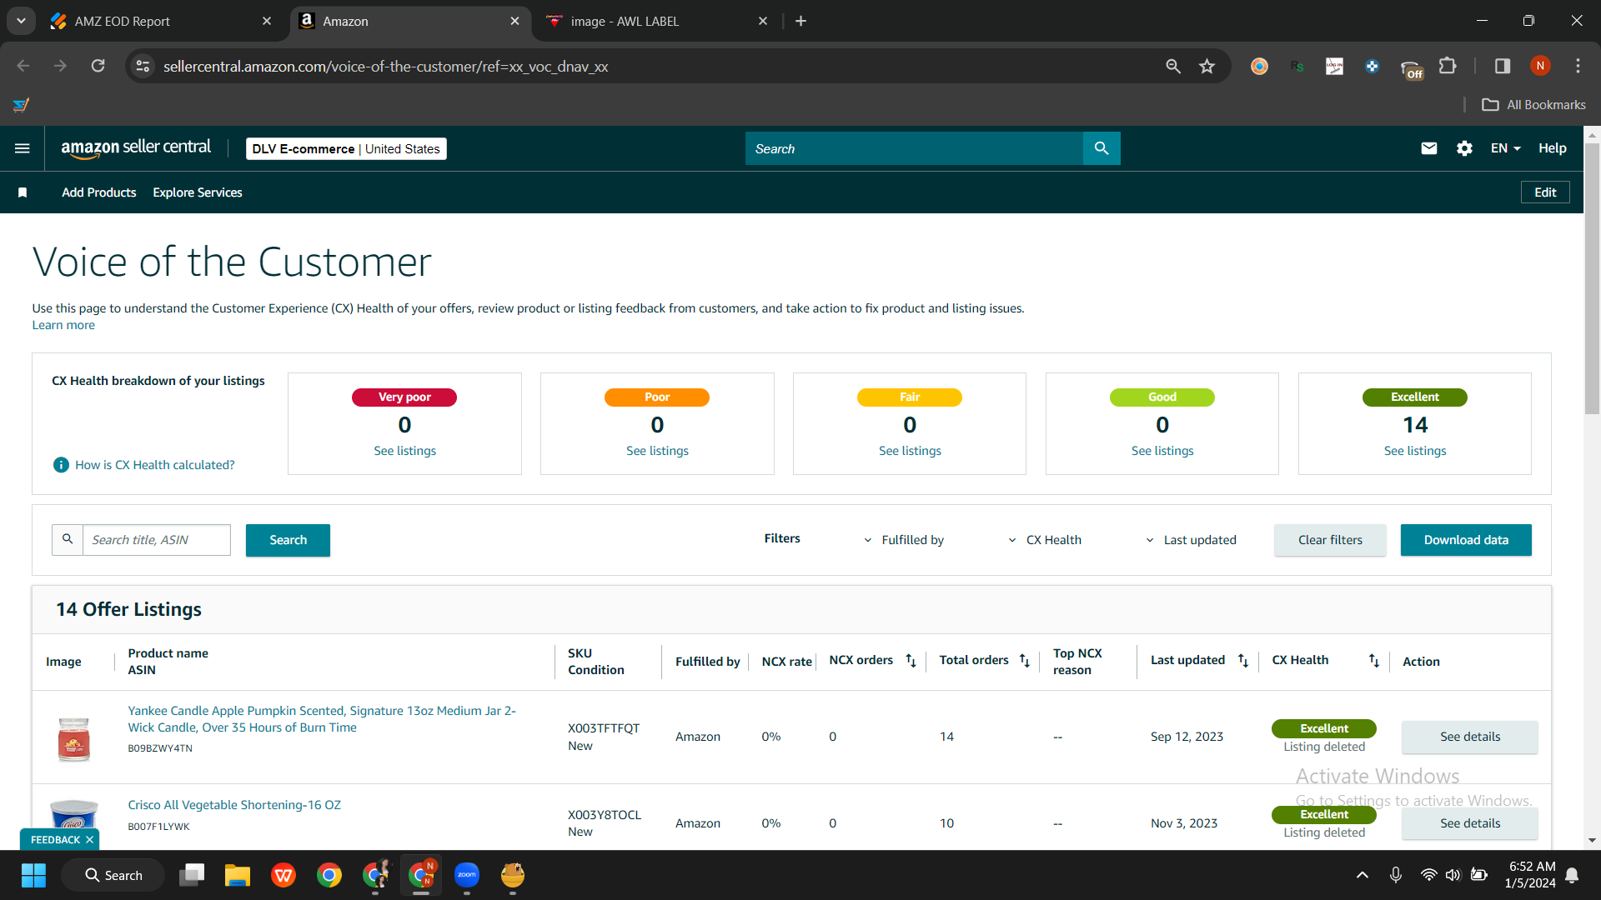The width and height of the screenshot is (1601, 900).
Task: Open the EN language dropdown
Action: (x=1506, y=148)
